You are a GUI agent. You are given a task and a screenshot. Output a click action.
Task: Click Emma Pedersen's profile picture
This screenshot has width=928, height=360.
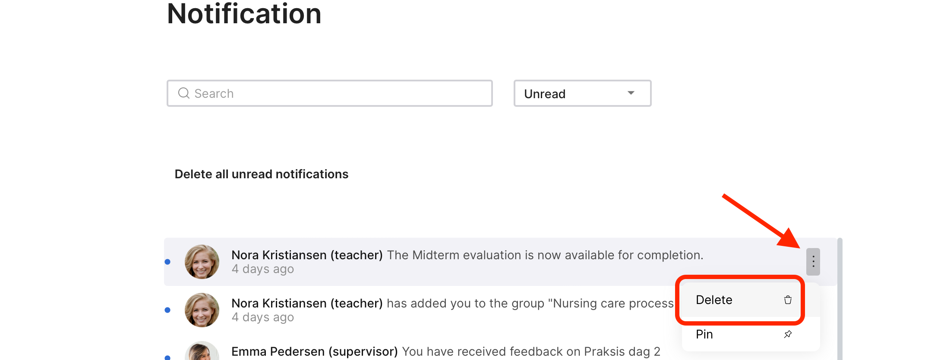pos(202,352)
